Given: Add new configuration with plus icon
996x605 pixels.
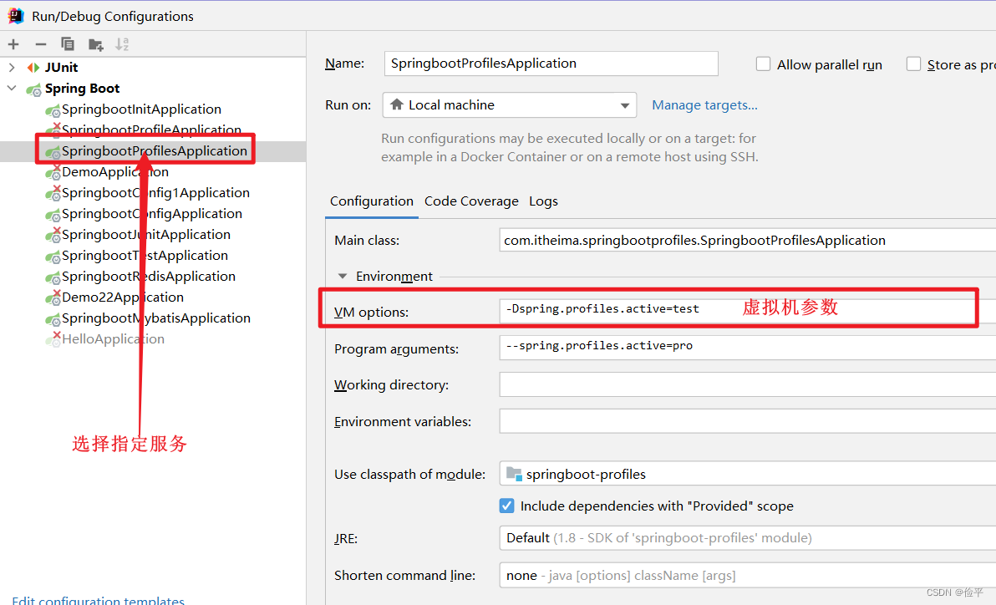Looking at the screenshot, I should coord(13,43).
